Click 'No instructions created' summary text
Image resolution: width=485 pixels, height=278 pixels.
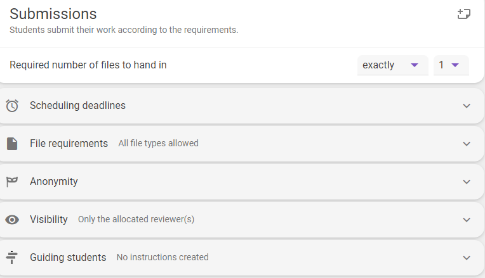coord(163,257)
